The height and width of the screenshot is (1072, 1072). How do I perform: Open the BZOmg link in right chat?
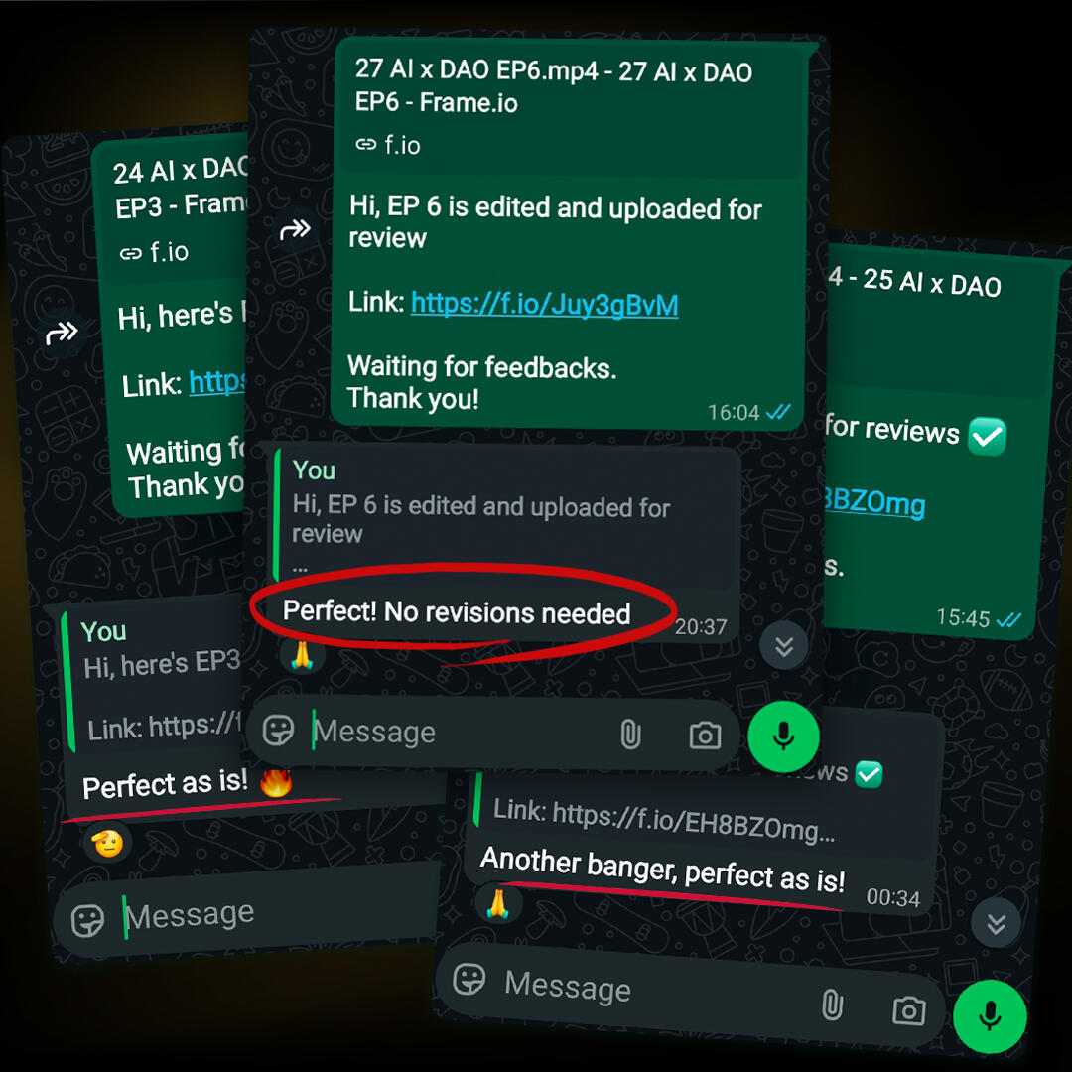(x=874, y=503)
